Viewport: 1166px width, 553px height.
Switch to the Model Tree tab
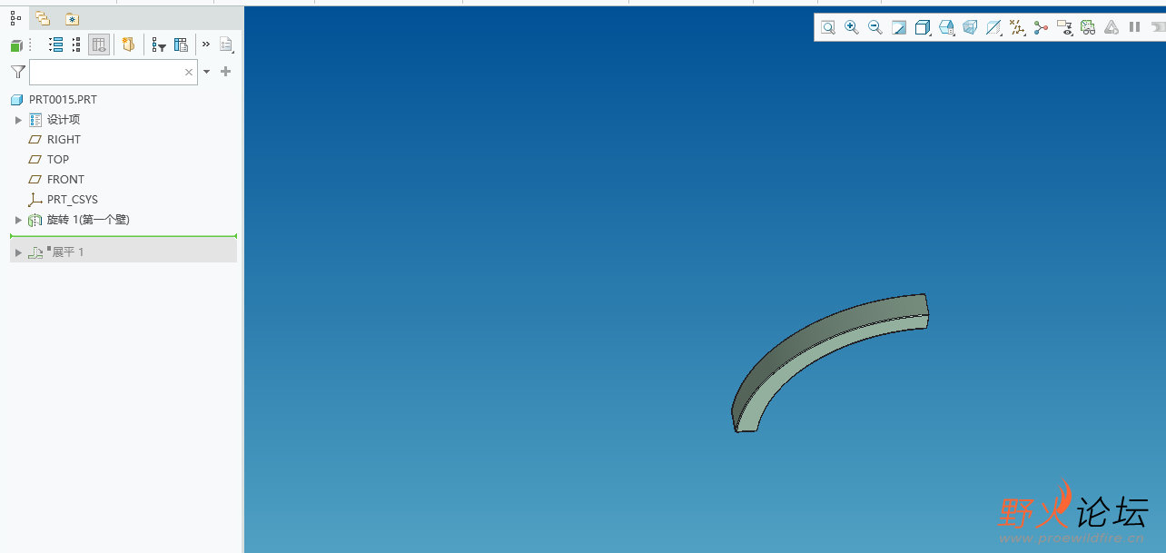[15, 17]
